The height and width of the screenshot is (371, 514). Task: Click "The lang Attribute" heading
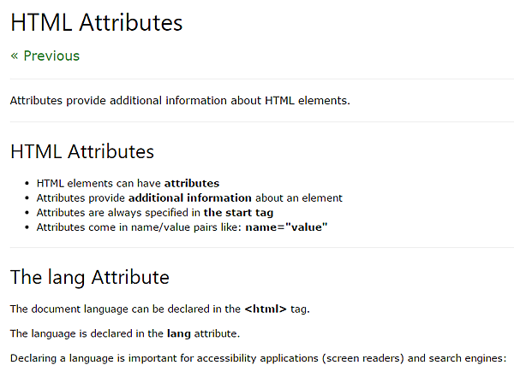pyautogui.click(x=90, y=278)
